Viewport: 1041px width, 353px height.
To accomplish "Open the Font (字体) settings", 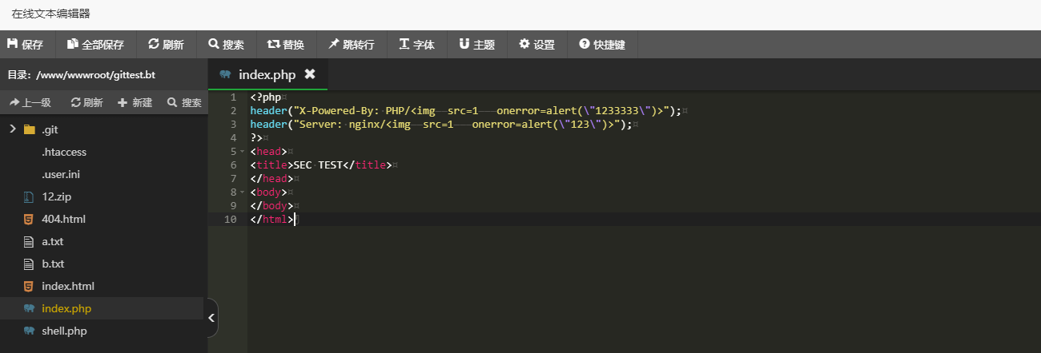I will click(416, 45).
